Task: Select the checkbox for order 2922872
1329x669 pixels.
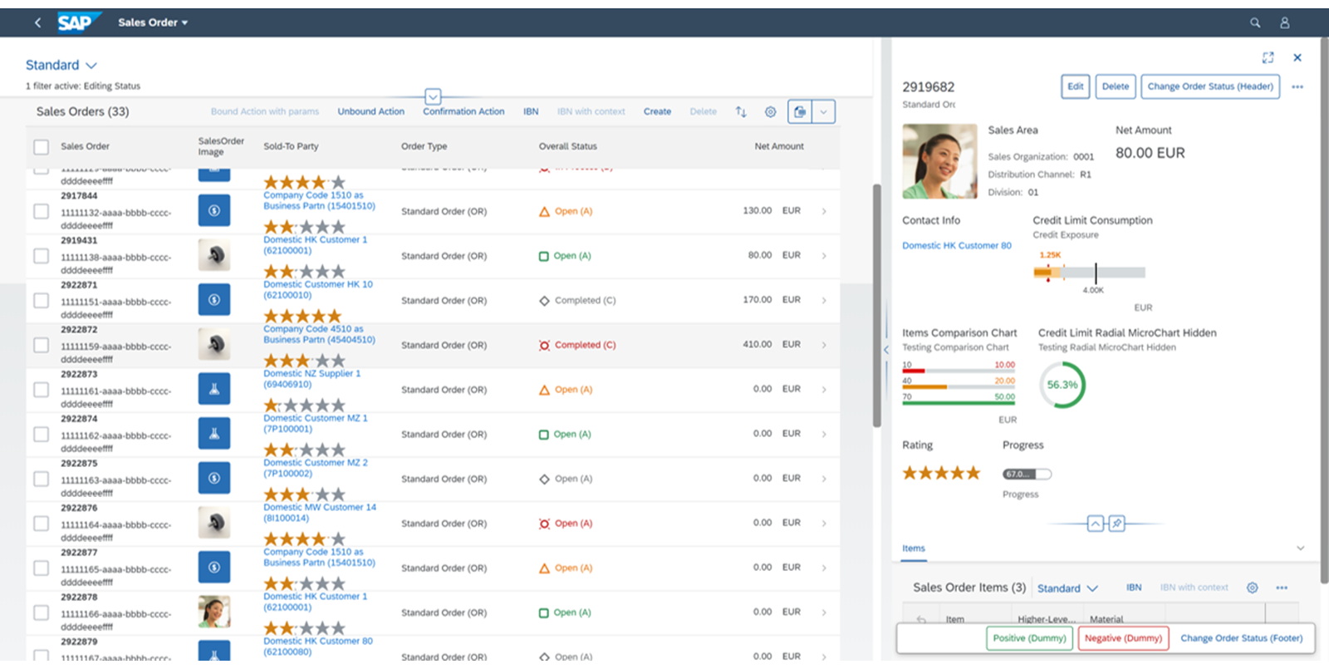Action: coord(41,345)
